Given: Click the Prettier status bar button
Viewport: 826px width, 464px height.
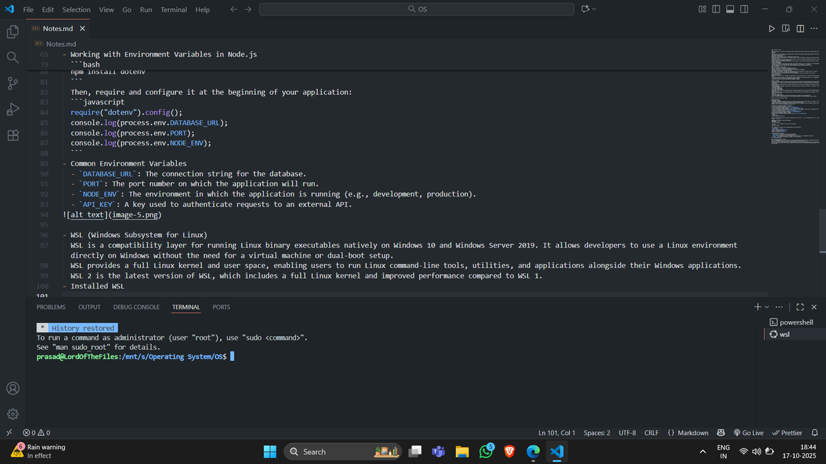Looking at the screenshot, I should pyautogui.click(x=787, y=433).
